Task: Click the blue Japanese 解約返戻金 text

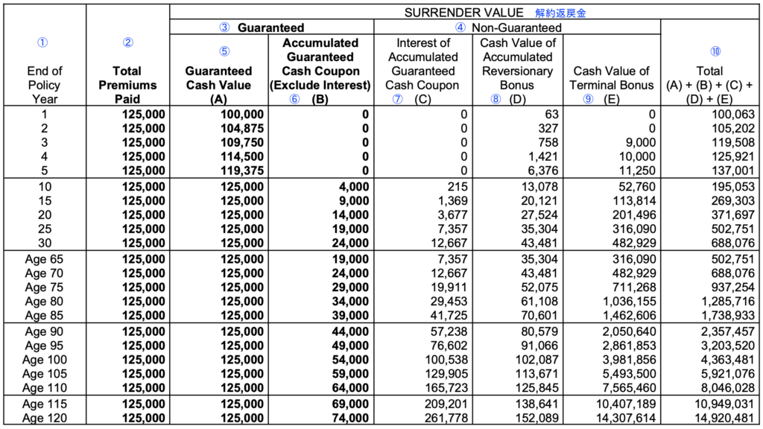Action: pos(560,13)
